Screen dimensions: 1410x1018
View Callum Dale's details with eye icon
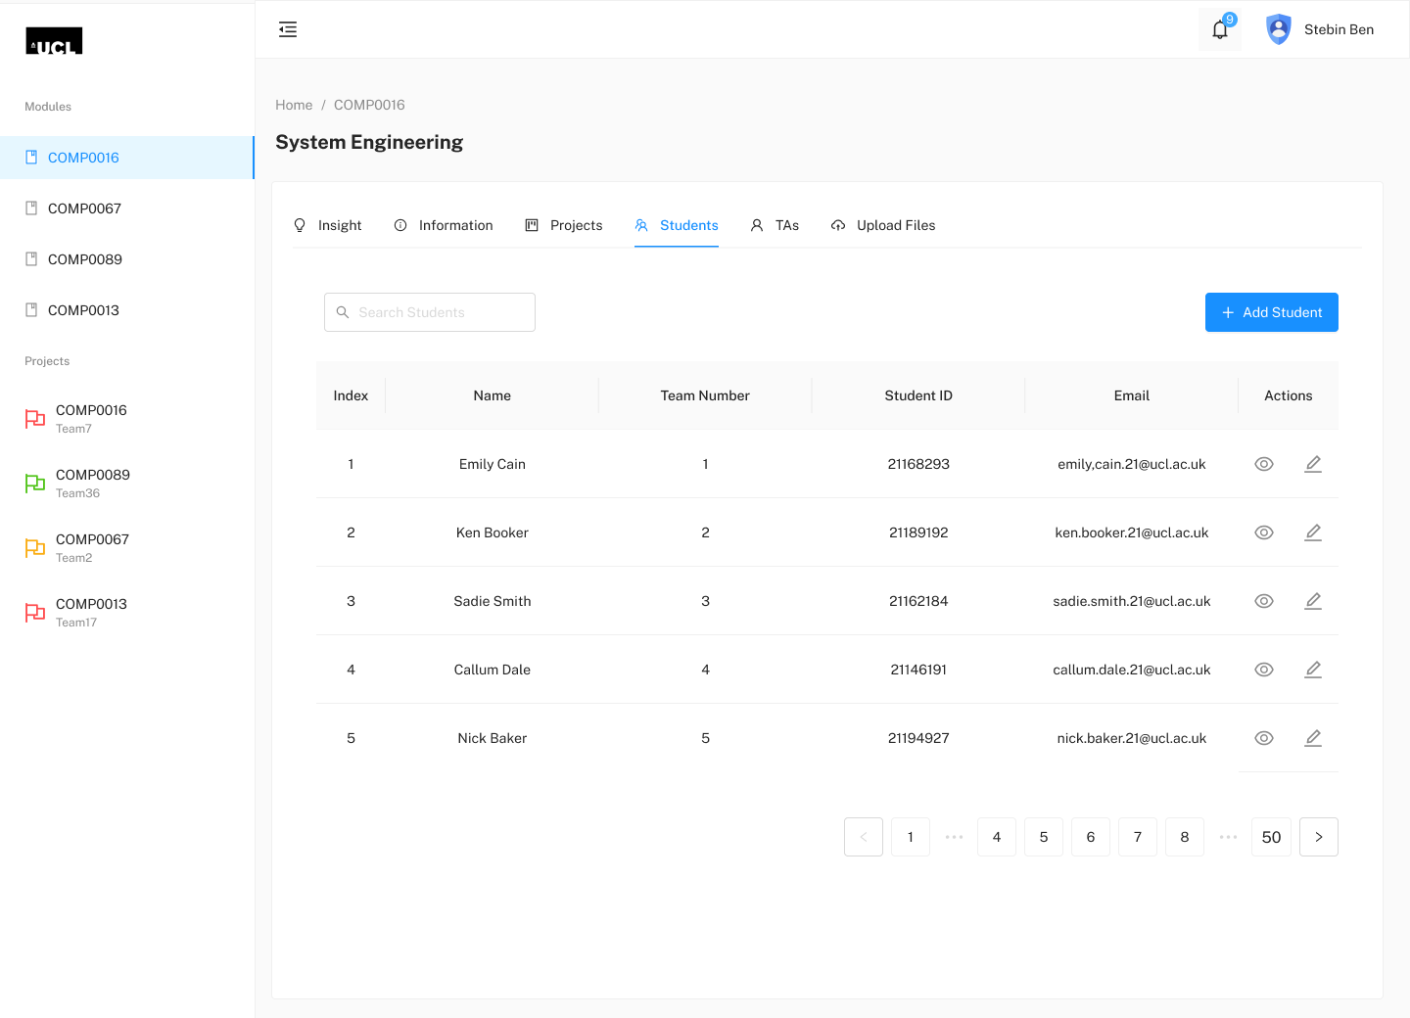tap(1264, 670)
